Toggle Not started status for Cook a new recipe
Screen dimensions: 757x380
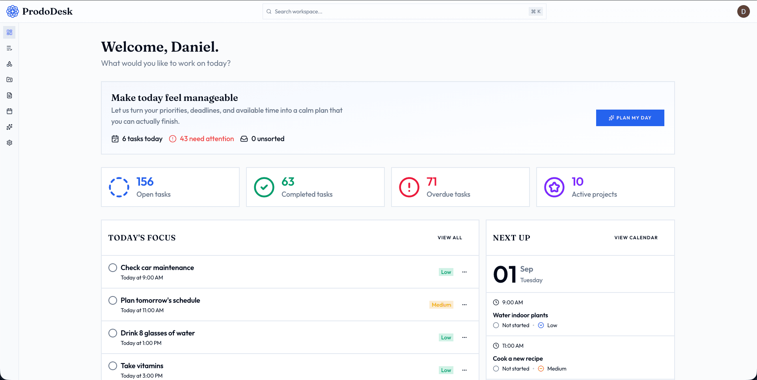[x=496, y=369]
